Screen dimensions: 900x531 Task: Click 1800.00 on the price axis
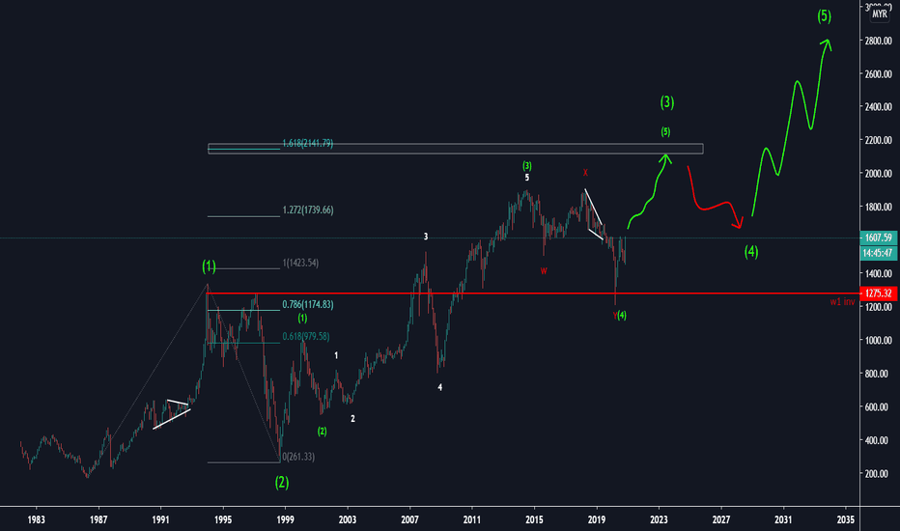pyautogui.click(x=879, y=207)
